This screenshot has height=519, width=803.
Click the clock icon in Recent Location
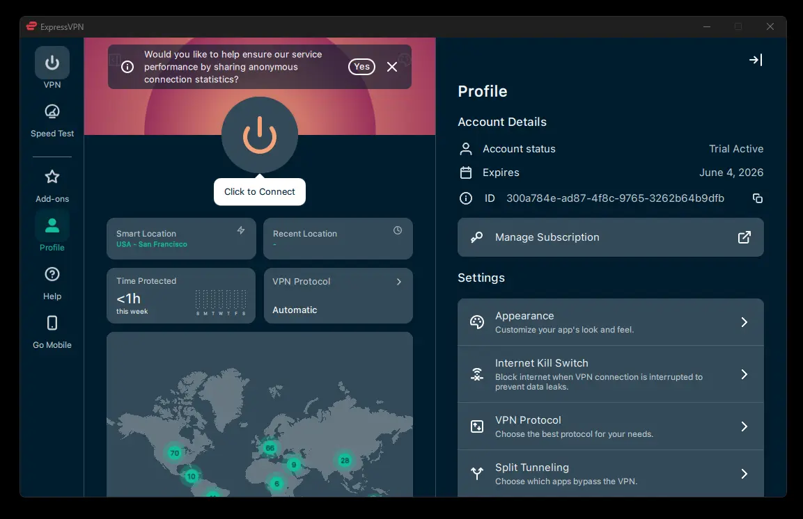(x=398, y=230)
